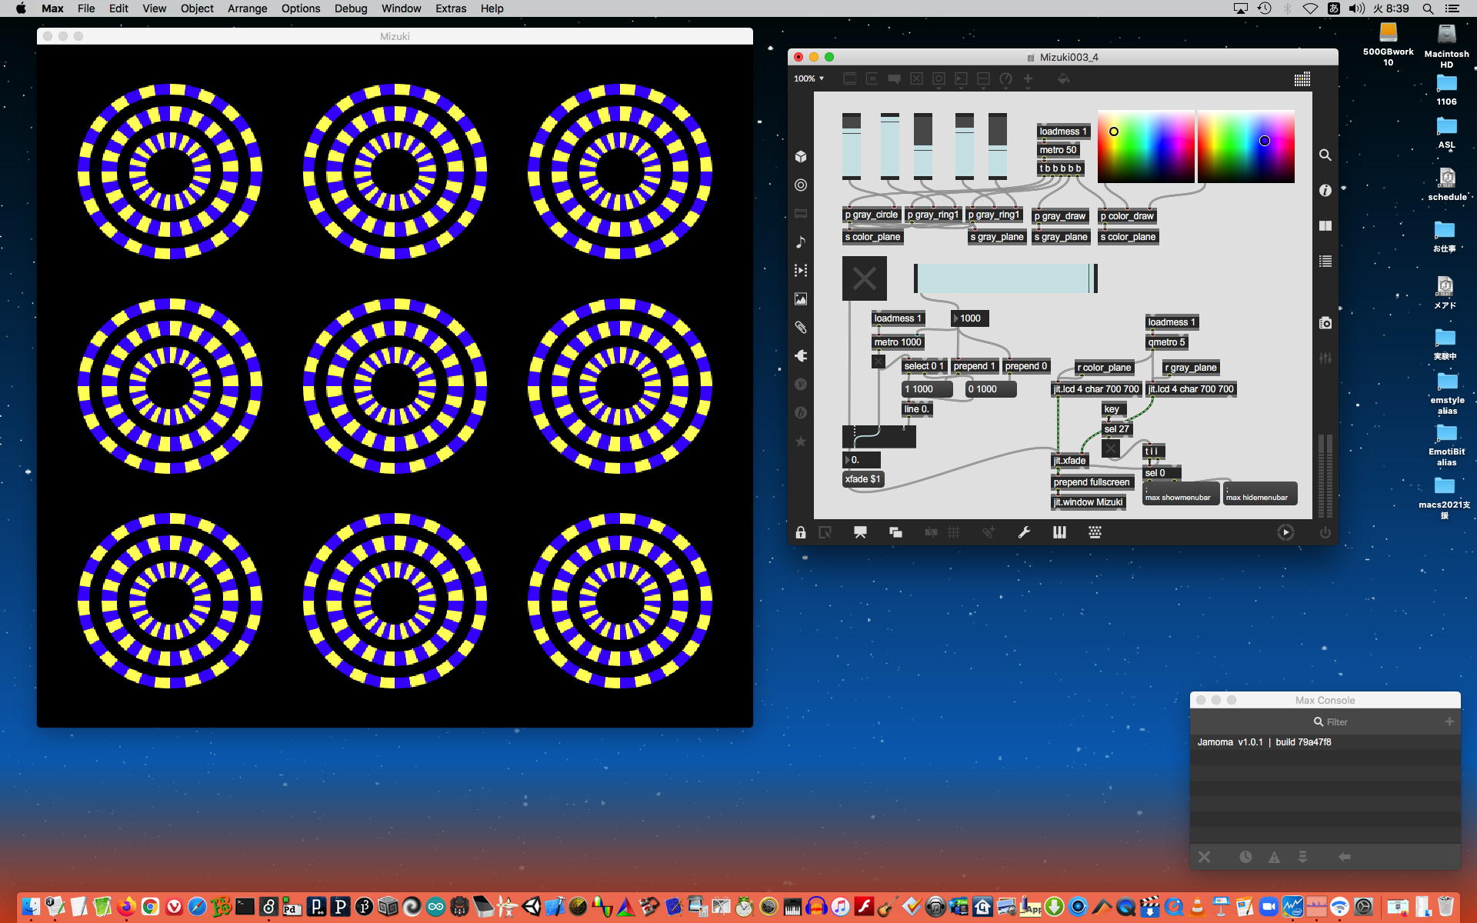1477x923 pixels.
Task: Open the wrench debugging tools icon
Action: [x=1024, y=532]
